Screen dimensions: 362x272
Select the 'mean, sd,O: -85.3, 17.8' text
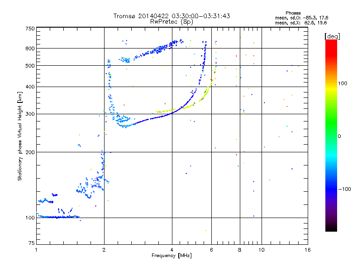[x=301, y=18]
